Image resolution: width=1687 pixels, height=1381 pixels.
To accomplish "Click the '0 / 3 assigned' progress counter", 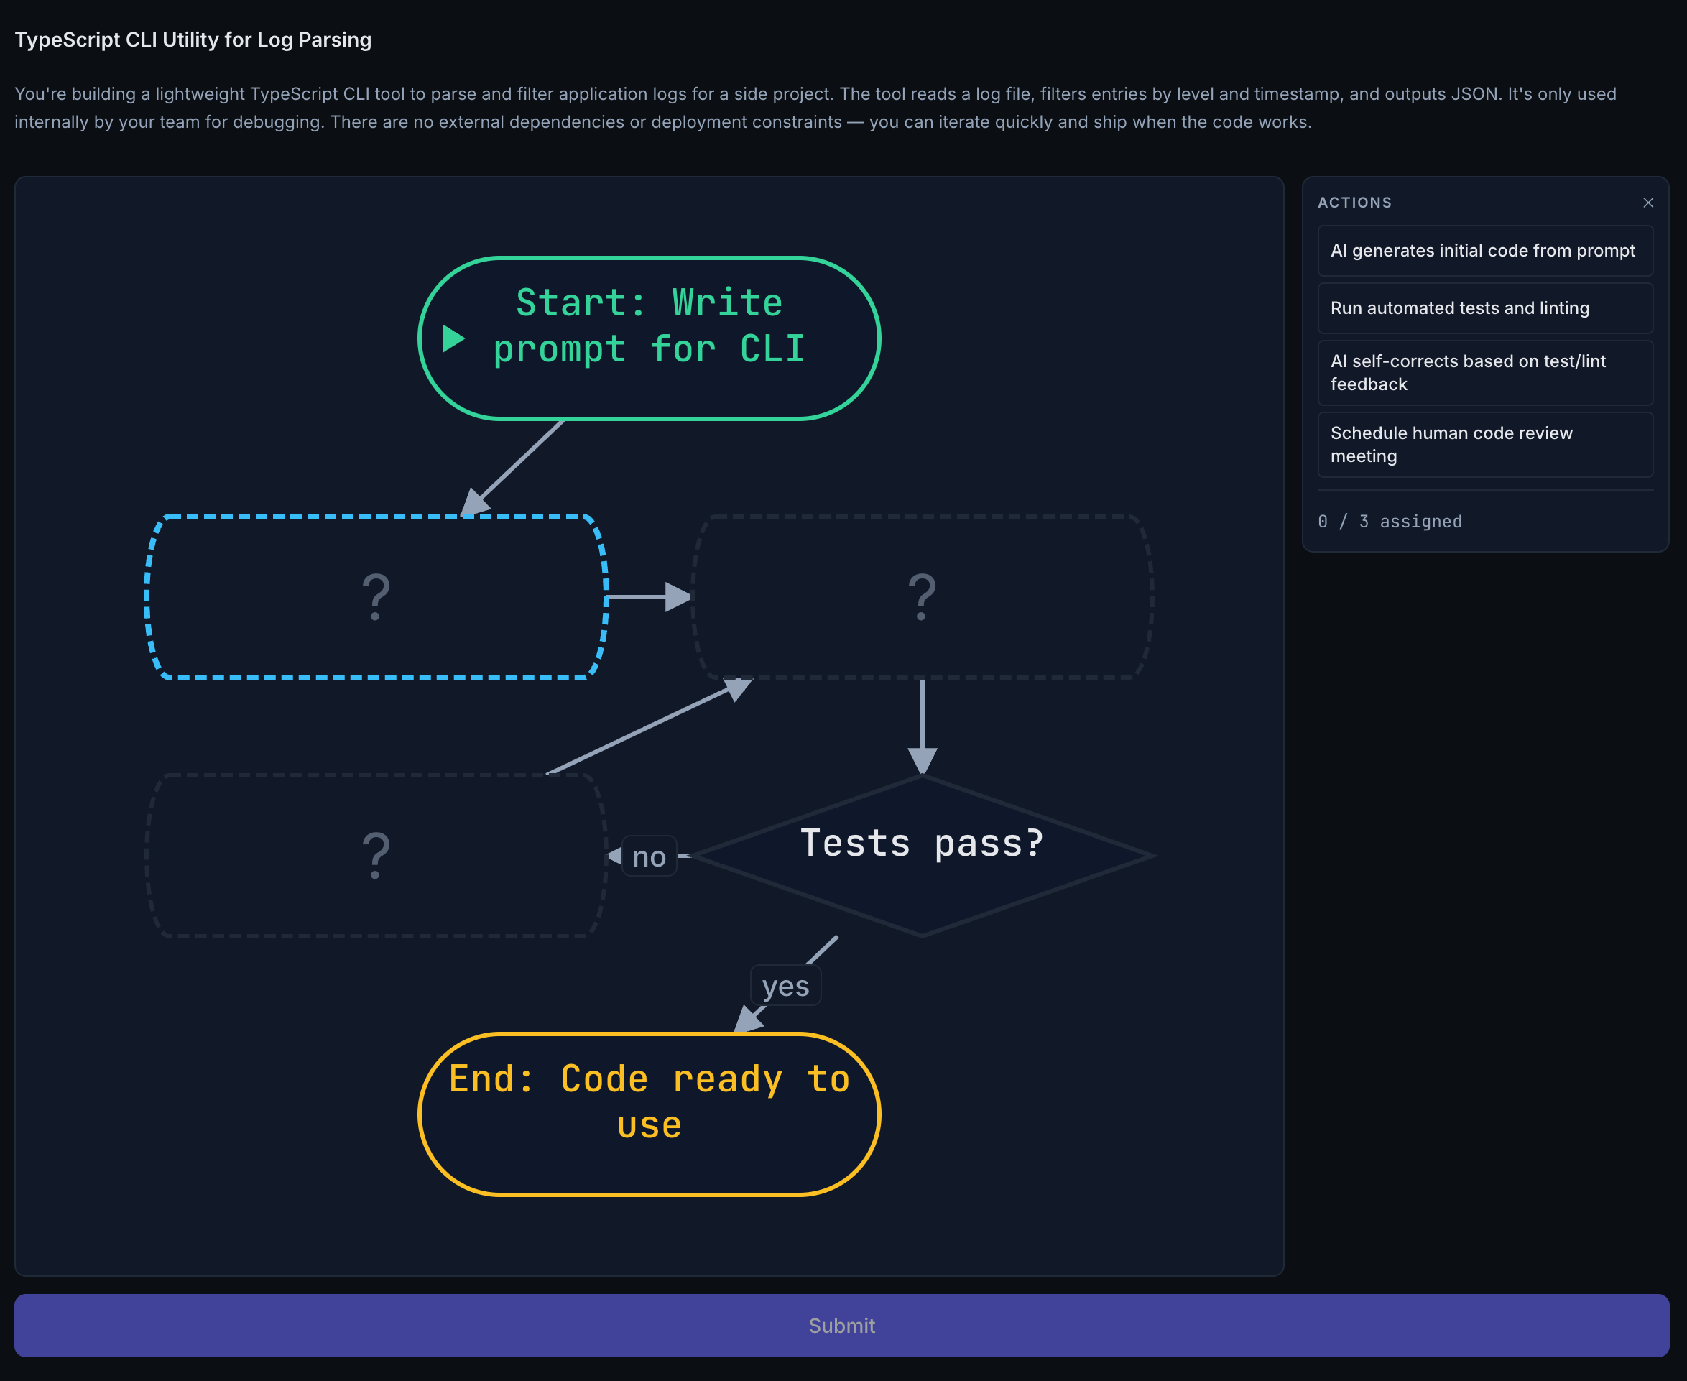I will pos(1390,522).
